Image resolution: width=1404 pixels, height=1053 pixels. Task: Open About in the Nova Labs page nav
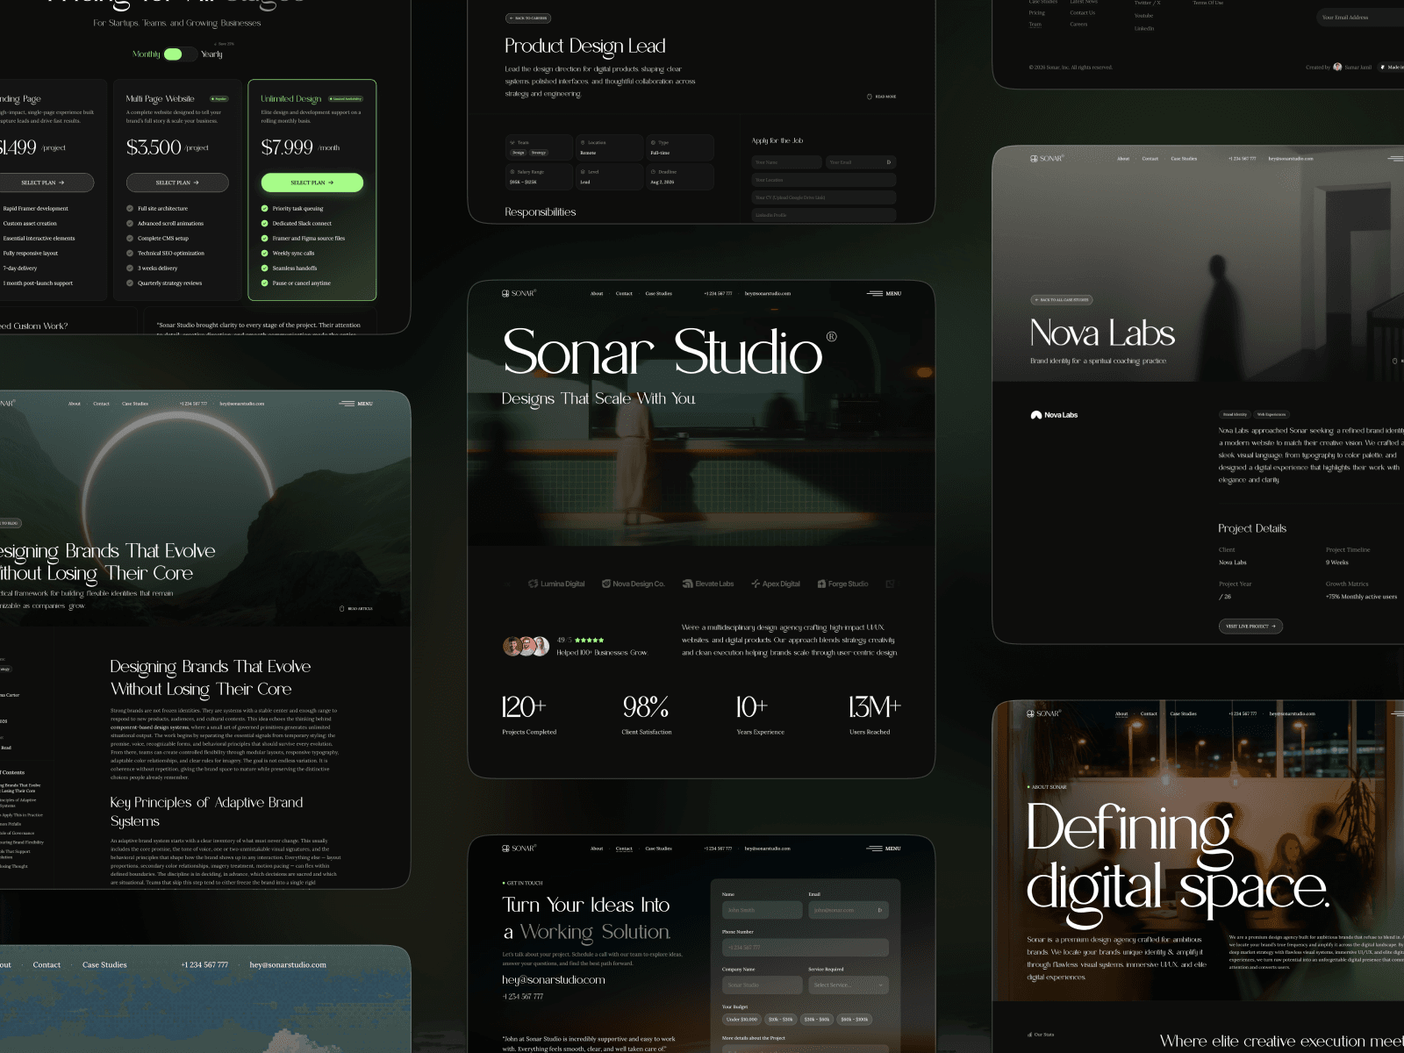click(1123, 159)
